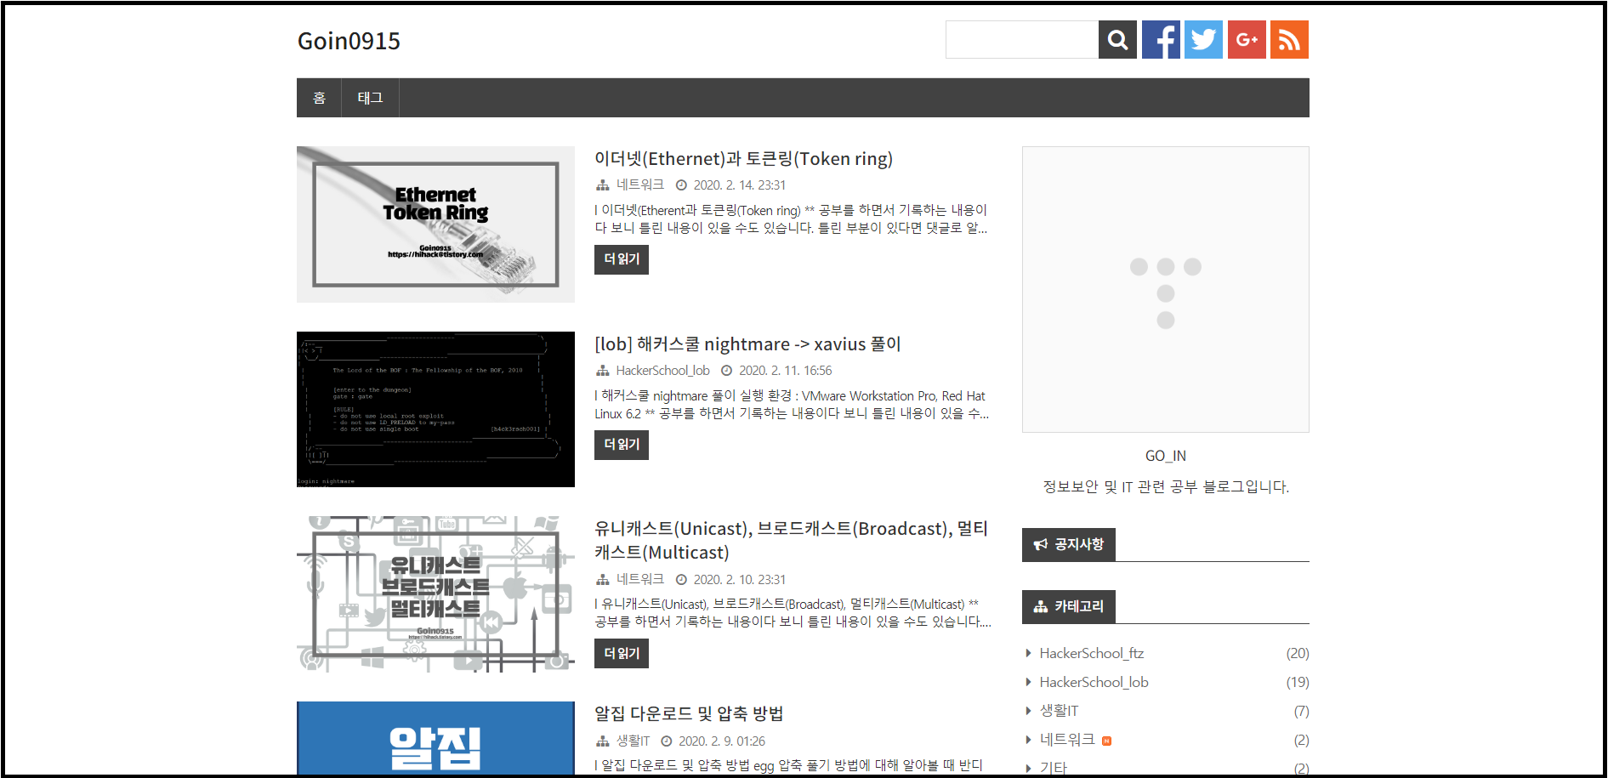The height and width of the screenshot is (778, 1608).
Task: Click the arrow beside sidebar 네트워크
Action: click(x=1028, y=740)
